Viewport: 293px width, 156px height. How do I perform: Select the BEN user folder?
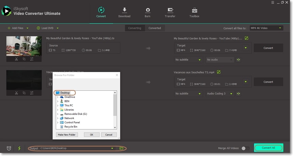(x=67, y=101)
